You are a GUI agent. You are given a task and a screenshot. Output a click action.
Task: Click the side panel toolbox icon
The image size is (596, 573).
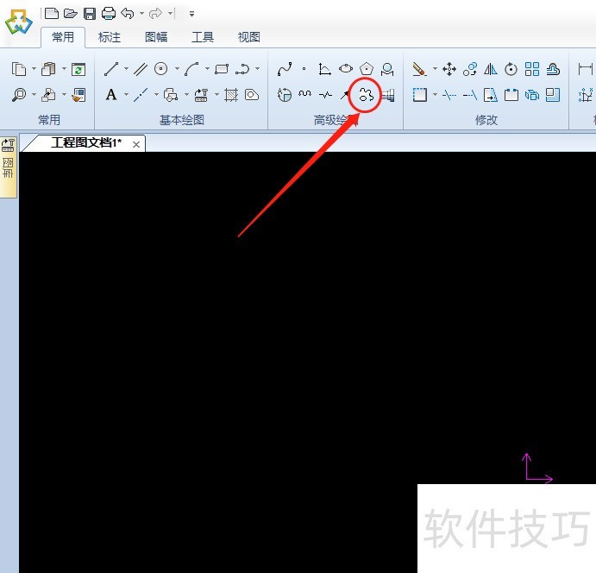[x=8, y=145]
